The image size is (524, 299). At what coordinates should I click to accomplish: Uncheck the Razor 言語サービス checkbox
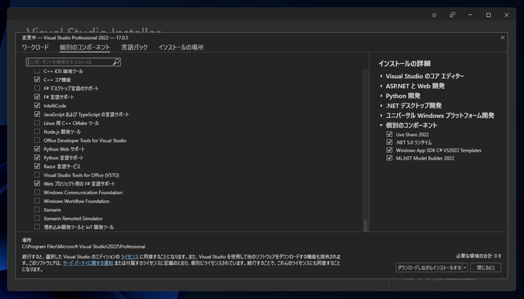37,166
